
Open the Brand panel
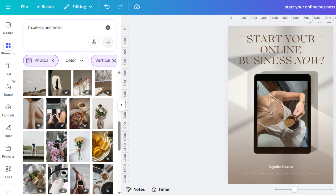coord(8,89)
